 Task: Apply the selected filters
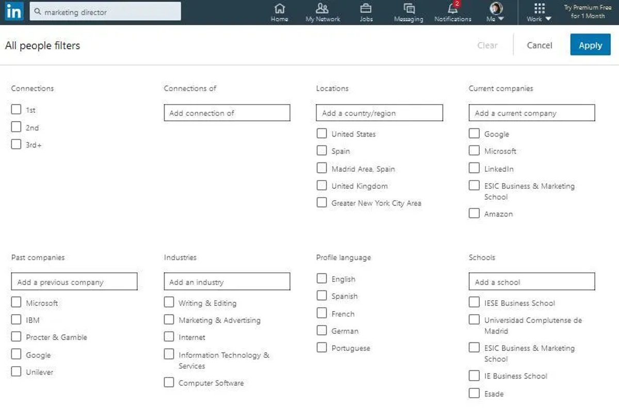click(x=590, y=45)
